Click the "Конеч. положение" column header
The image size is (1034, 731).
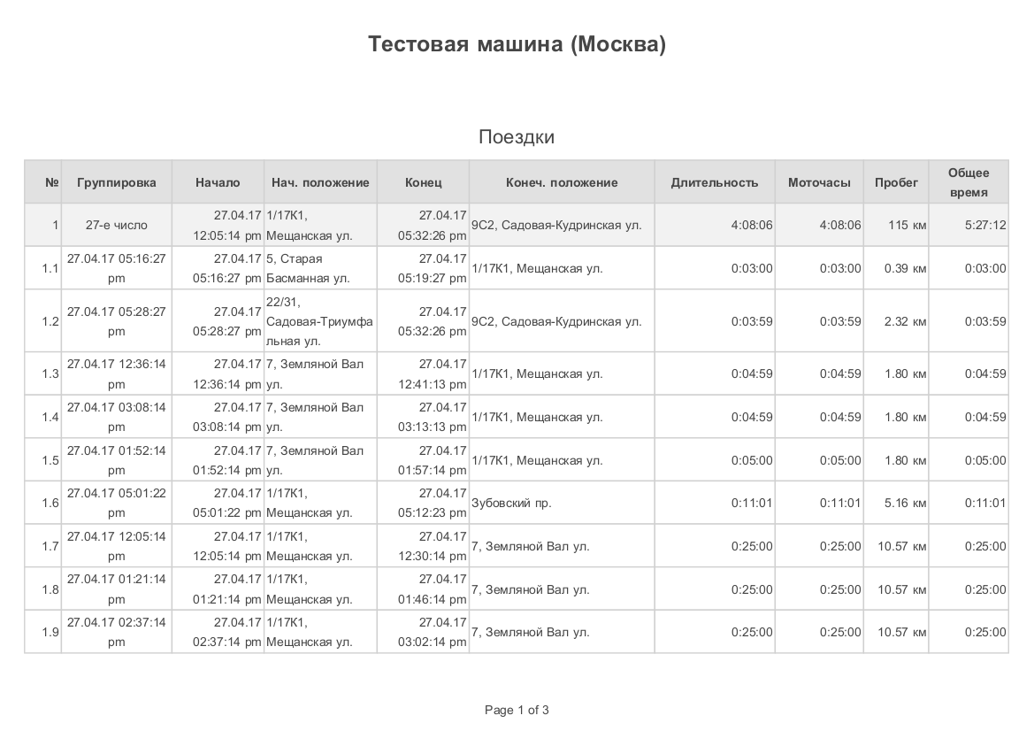[562, 182]
